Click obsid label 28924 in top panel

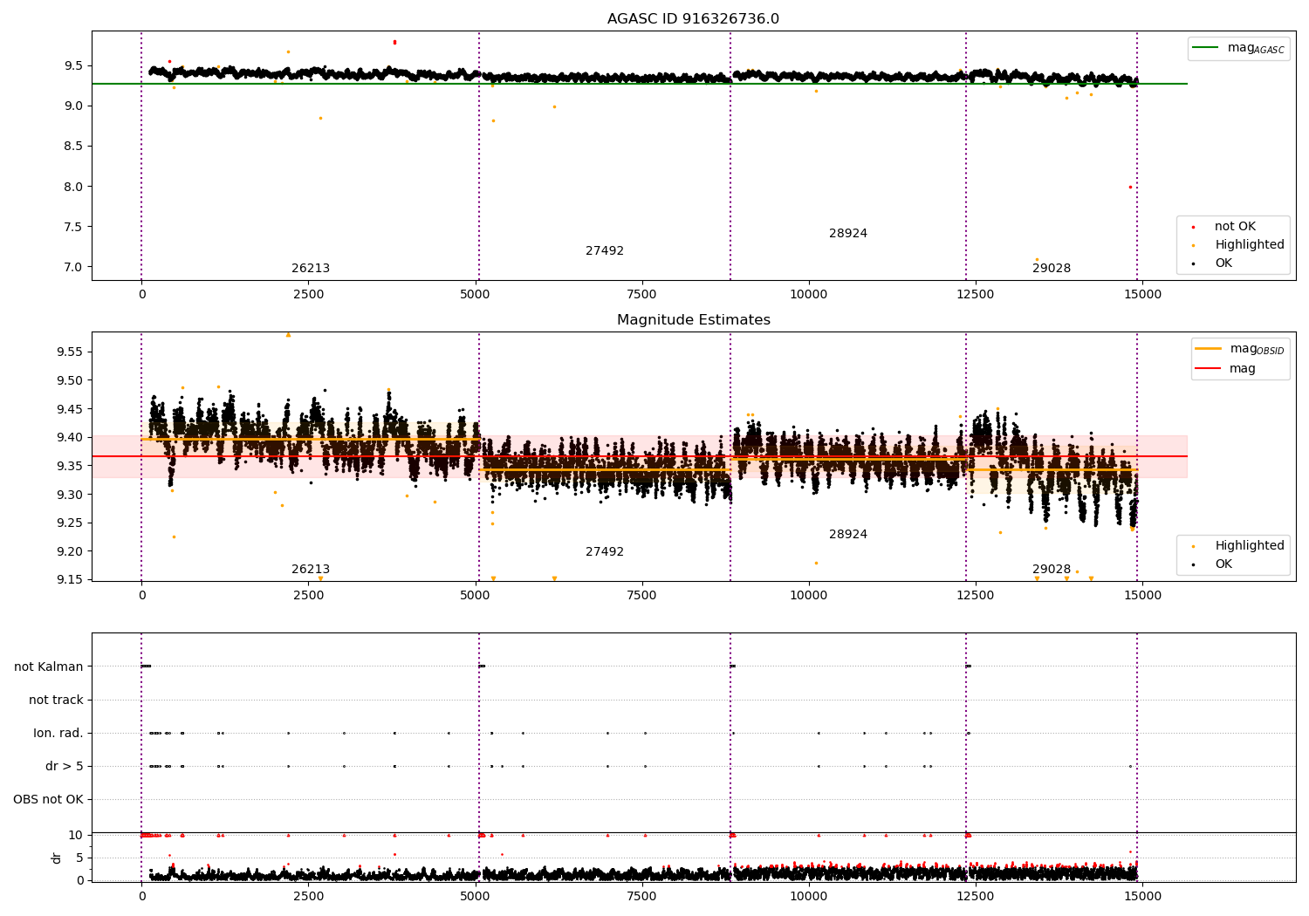click(x=848, y=234)
